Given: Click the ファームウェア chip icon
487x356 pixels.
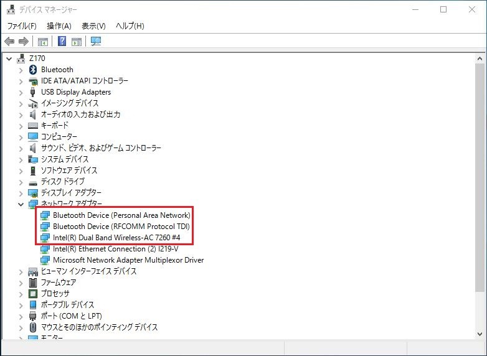Looking at the screenshot, I should 33,283.
